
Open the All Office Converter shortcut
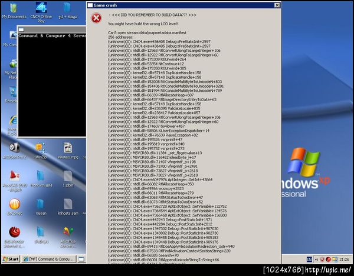click(68, 237)
